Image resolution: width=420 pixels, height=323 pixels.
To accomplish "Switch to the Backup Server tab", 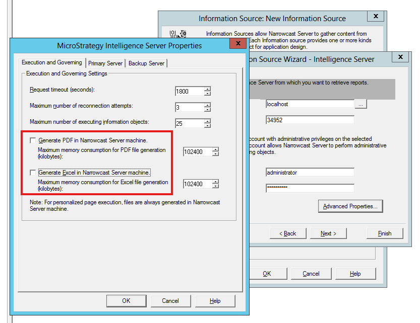I will point(146,63).
